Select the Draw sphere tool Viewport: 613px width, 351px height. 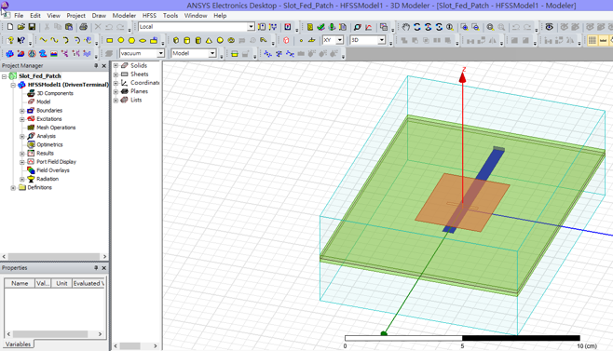220,40
